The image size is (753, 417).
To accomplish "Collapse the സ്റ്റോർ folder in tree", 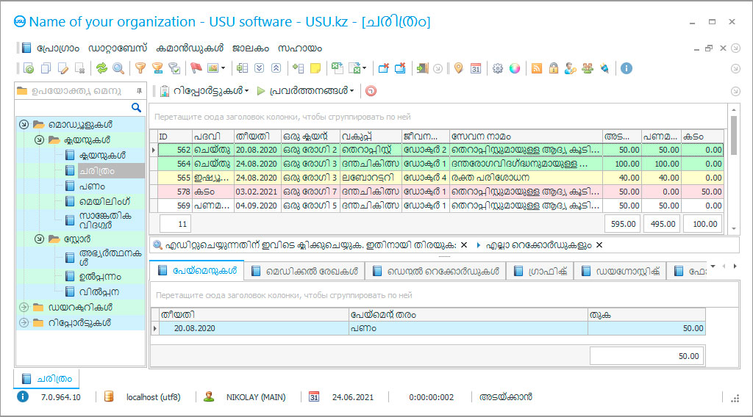I will tap(38, 239).
